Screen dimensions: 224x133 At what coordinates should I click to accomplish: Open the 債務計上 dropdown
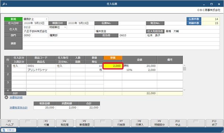[x=46, y=19]
